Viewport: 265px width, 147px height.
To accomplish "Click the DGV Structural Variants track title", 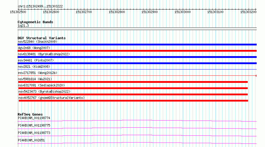I will pyautogui.click(x=42, y=38).
